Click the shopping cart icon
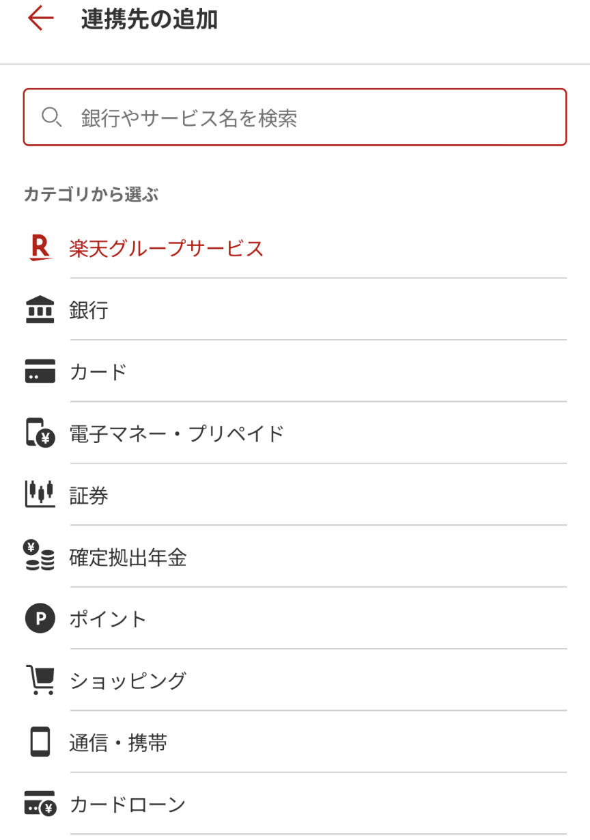The width and height of the screenshot is (590, 840). coord(40,680)
